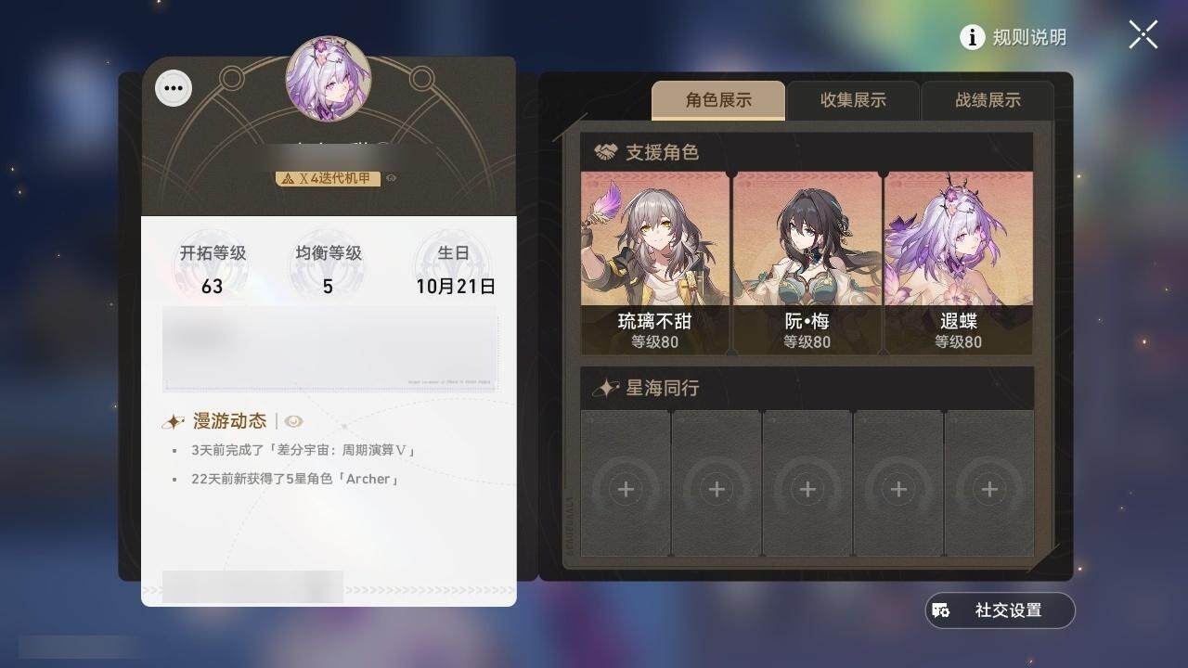The height and width of the screenshot is (668, 1188).
Task: Select the 角色展示 tab
Action: click(718, 100)
